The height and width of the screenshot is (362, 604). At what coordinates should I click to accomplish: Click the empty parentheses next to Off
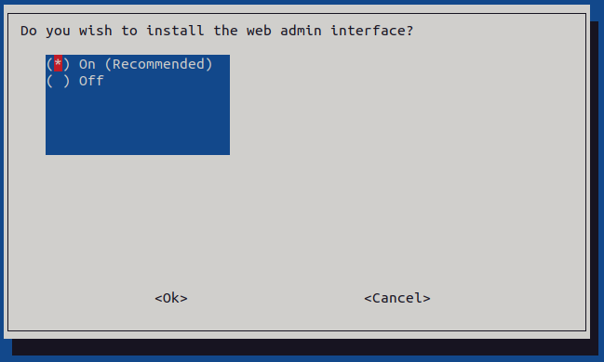pyautogui.click(x=58, y=81)
